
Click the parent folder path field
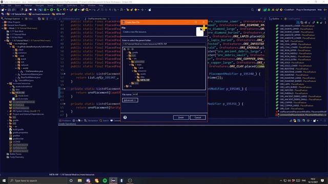tap(164, 44)
